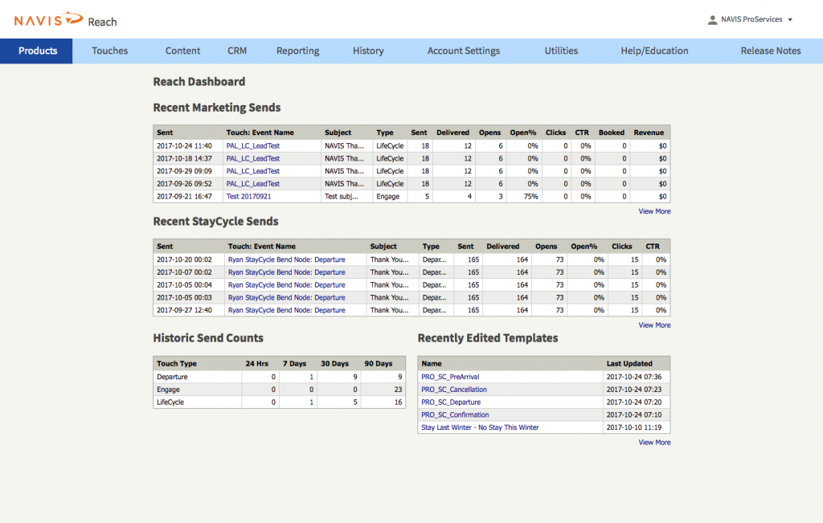Viewport: 823px width, 523px height.
Task: Click the Last Updated column header
Action: pos(629,364)
